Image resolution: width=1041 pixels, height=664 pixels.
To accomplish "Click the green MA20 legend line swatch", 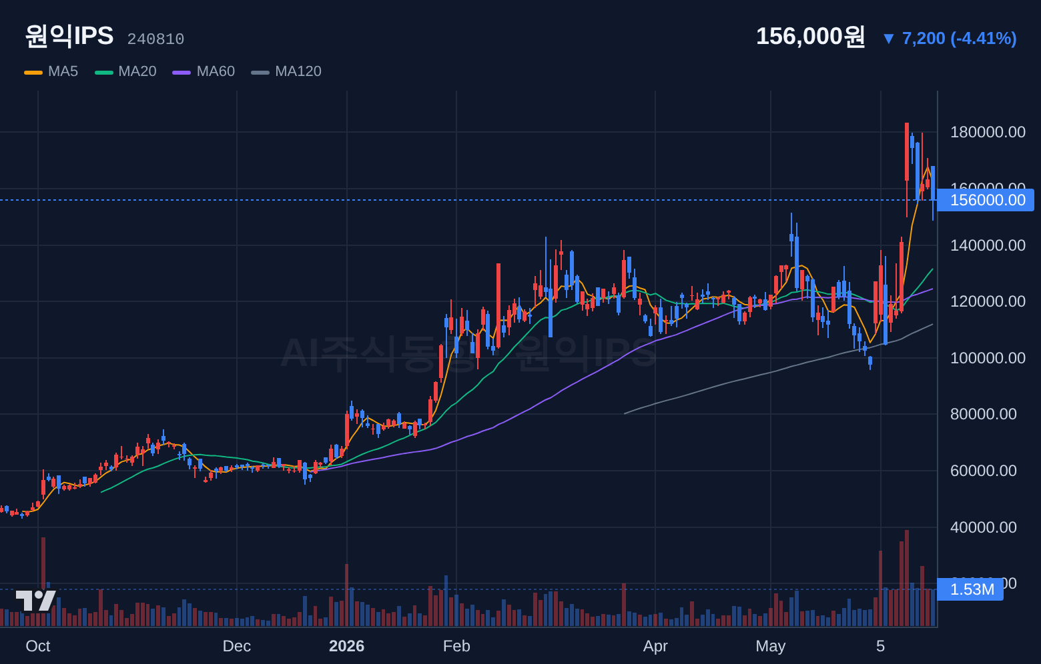I will 104,72.
